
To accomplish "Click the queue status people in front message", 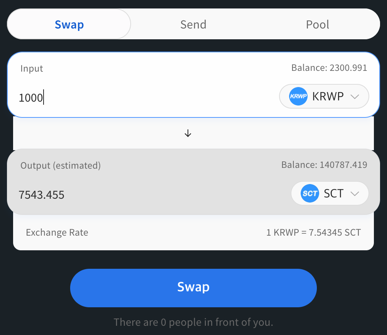I will coord(193,322).
